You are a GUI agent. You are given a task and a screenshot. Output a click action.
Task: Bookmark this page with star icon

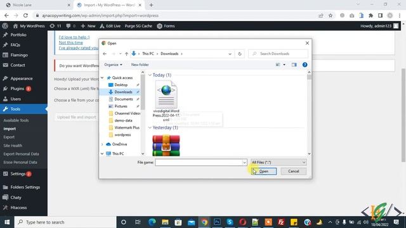[331, 15]
